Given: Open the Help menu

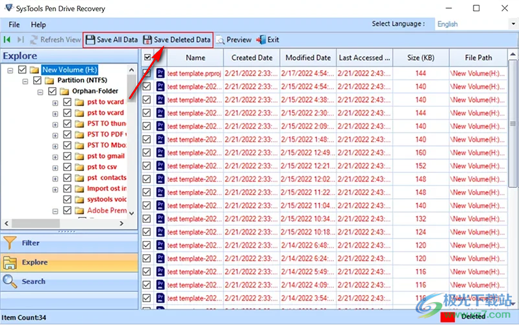Looking at the screenshot, I should (38, 25).
